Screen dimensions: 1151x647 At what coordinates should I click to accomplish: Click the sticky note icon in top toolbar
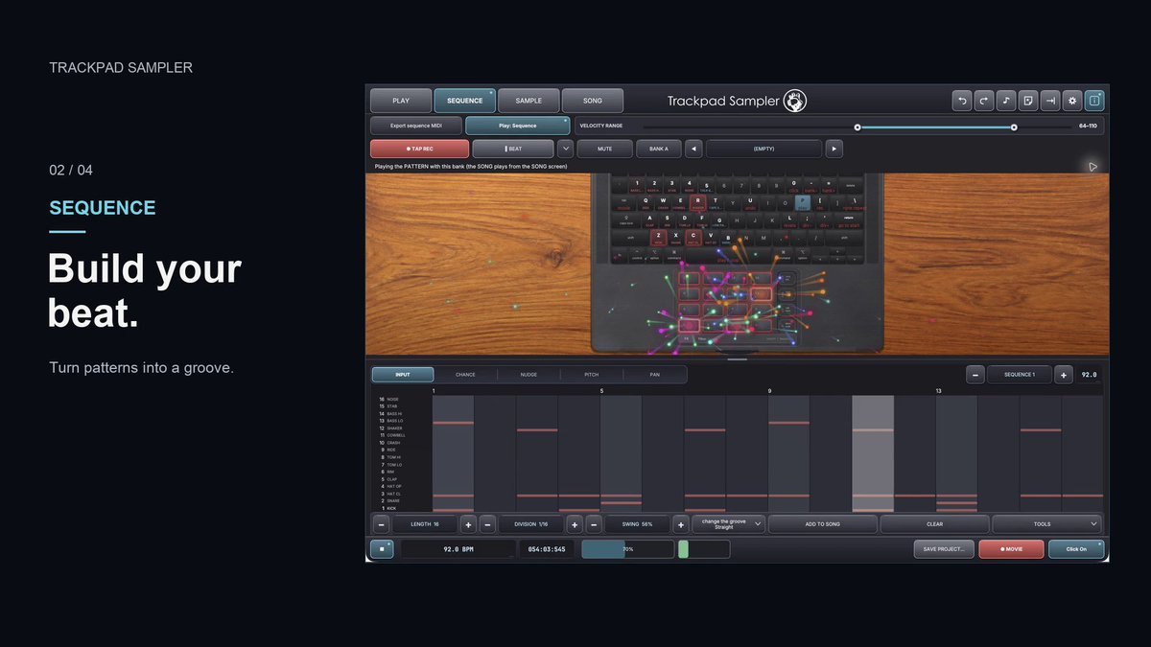pos(1028,100)
